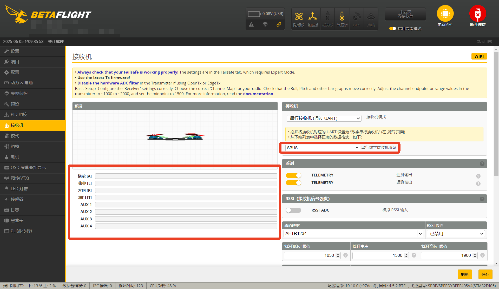This screenshot has height=289, width=499.
Task: Expand the channel map preset arrow
Action: click(x=420, y=234)
